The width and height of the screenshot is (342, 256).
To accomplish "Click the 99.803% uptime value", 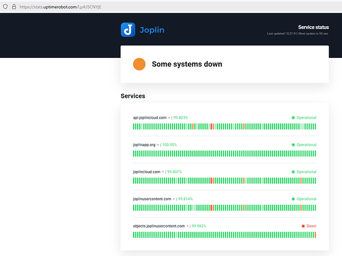I will click(180, 118).
